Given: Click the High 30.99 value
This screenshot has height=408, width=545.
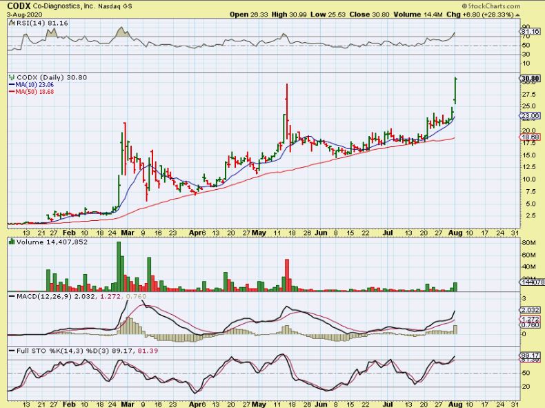Looking at the screenshot, I should pos(289,14).
